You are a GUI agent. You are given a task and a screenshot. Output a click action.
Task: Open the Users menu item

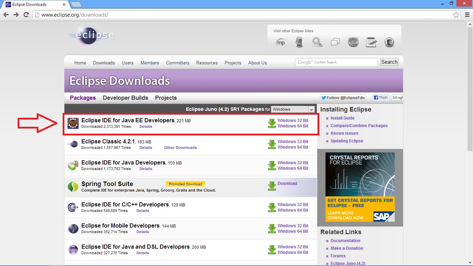128,63
